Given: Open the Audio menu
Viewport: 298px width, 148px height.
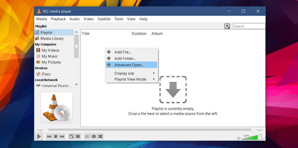Looking at the screenshot, I should click(x=74, y=19).
